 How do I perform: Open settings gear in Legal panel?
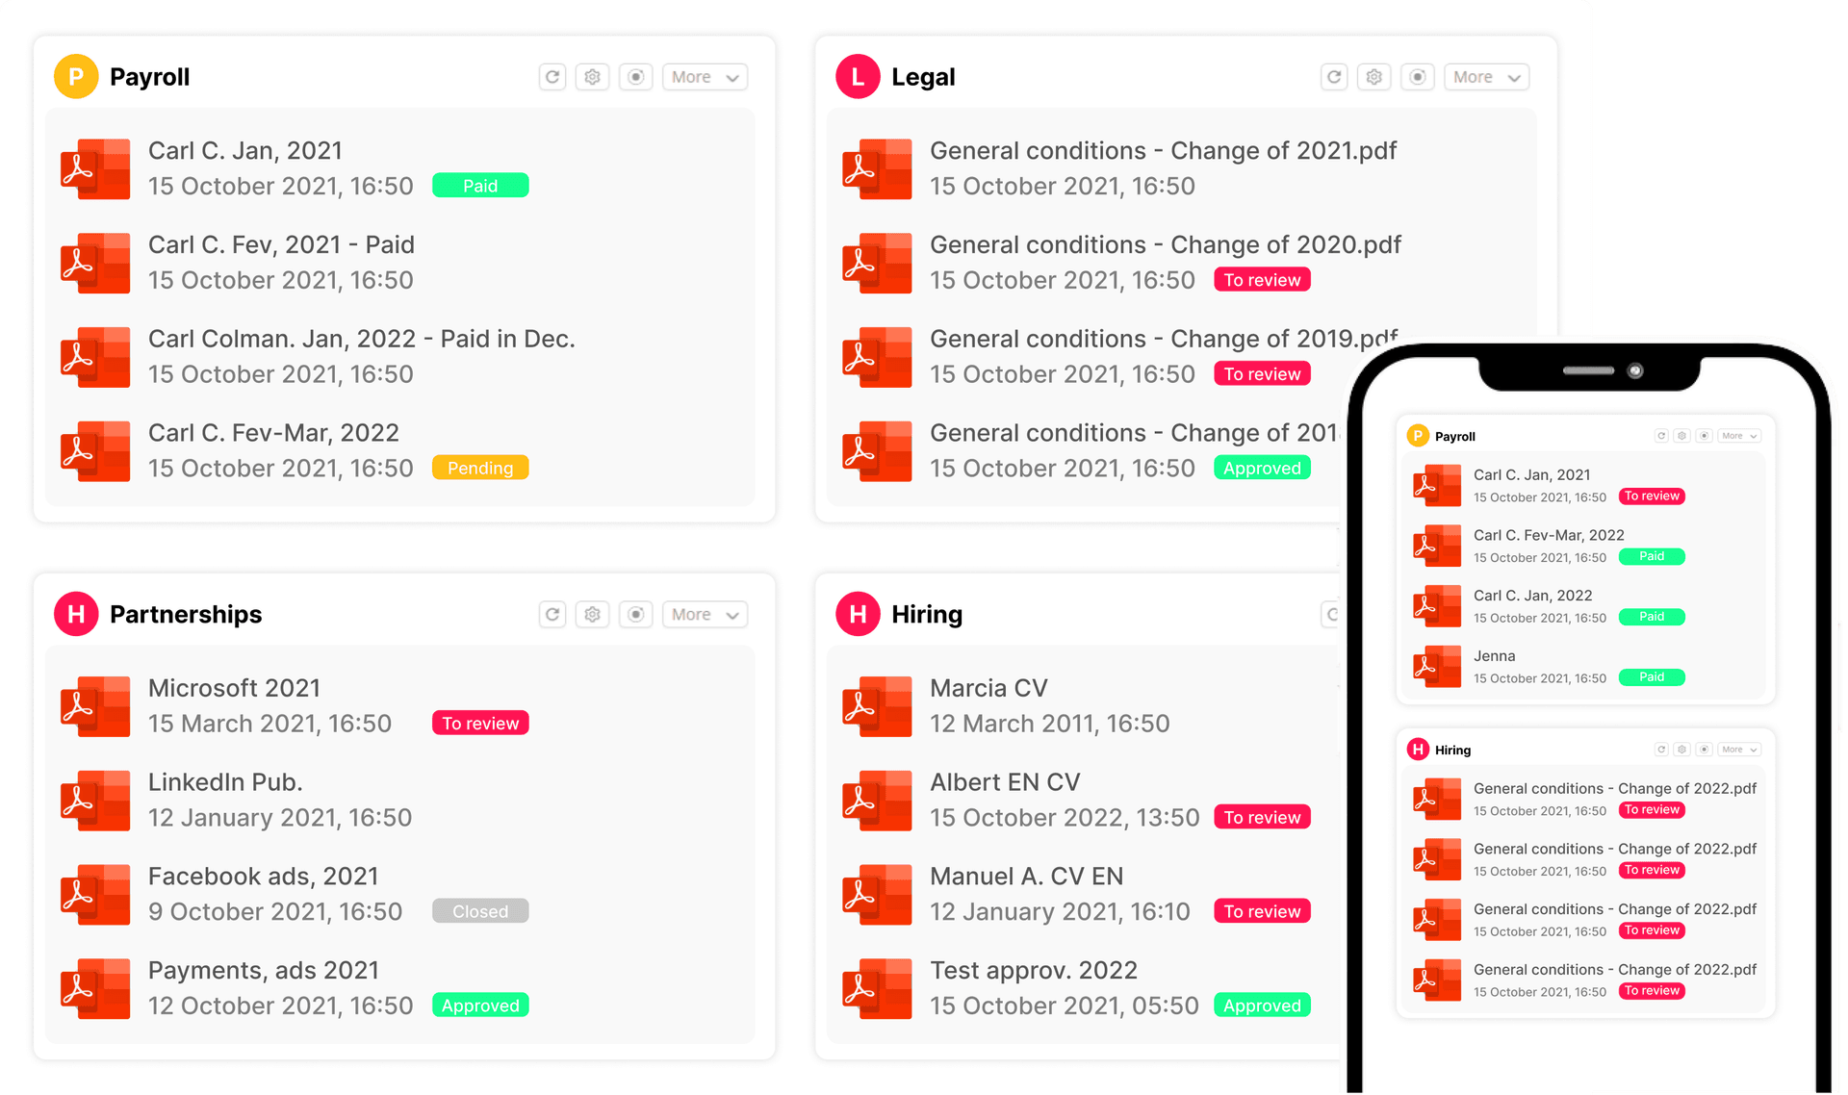tap(1374, 77)
